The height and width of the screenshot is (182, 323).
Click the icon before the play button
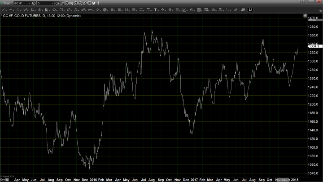click(x=71, y=3)
